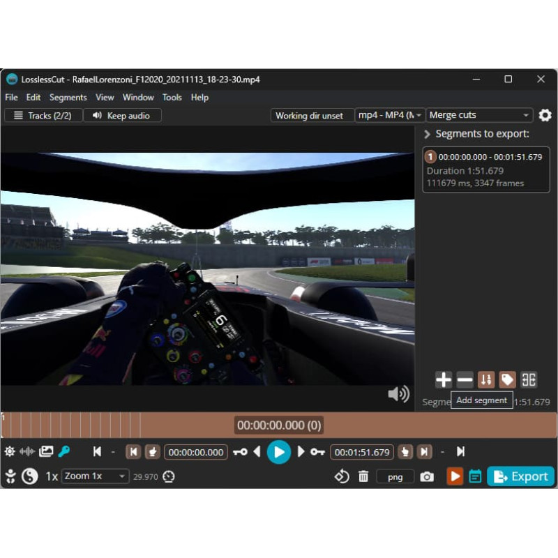Capture snapshot with camera icon
558x558 pixels.
click(427, 476)
